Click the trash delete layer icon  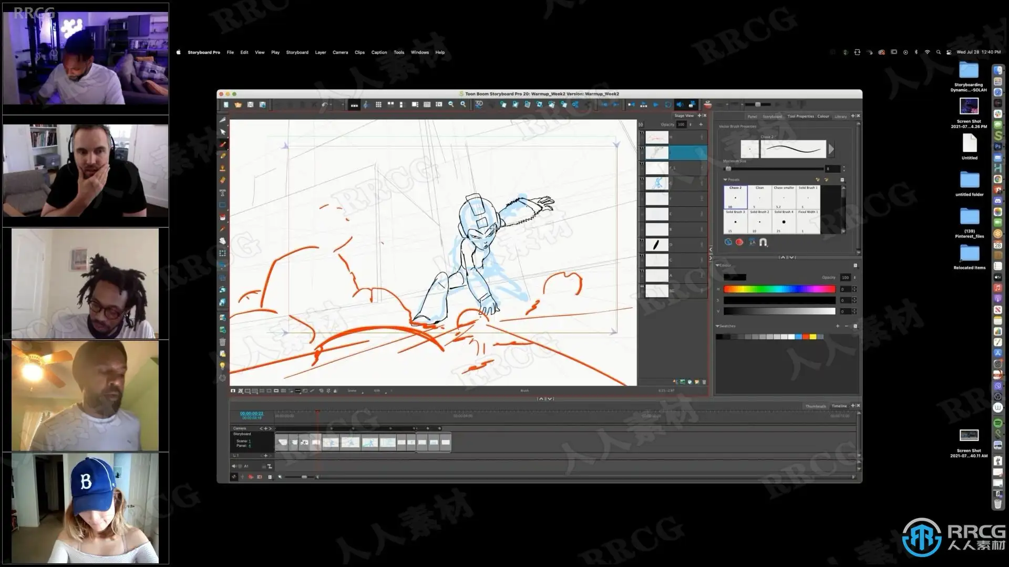223,342
